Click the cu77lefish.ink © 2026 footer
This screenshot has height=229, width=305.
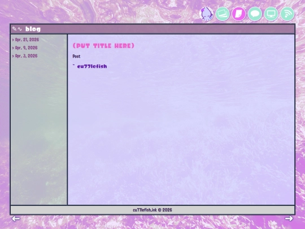(x=152, y=210)
